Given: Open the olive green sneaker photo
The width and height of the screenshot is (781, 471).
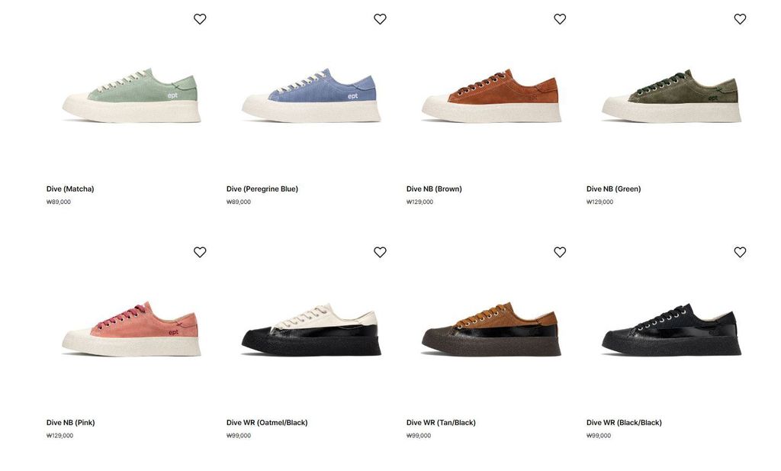Looking at the screenshot, I should click(x=671, y=95).
